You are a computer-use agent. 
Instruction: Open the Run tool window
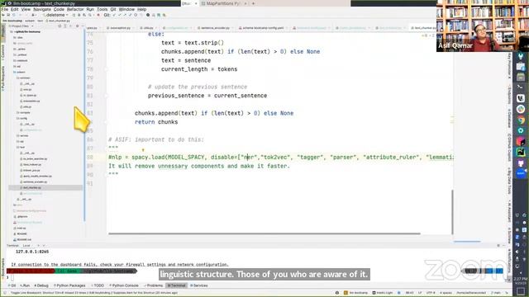[25, 285]
